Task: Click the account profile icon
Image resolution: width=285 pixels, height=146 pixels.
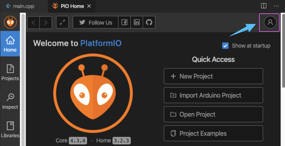Action: tap(270, 22)
